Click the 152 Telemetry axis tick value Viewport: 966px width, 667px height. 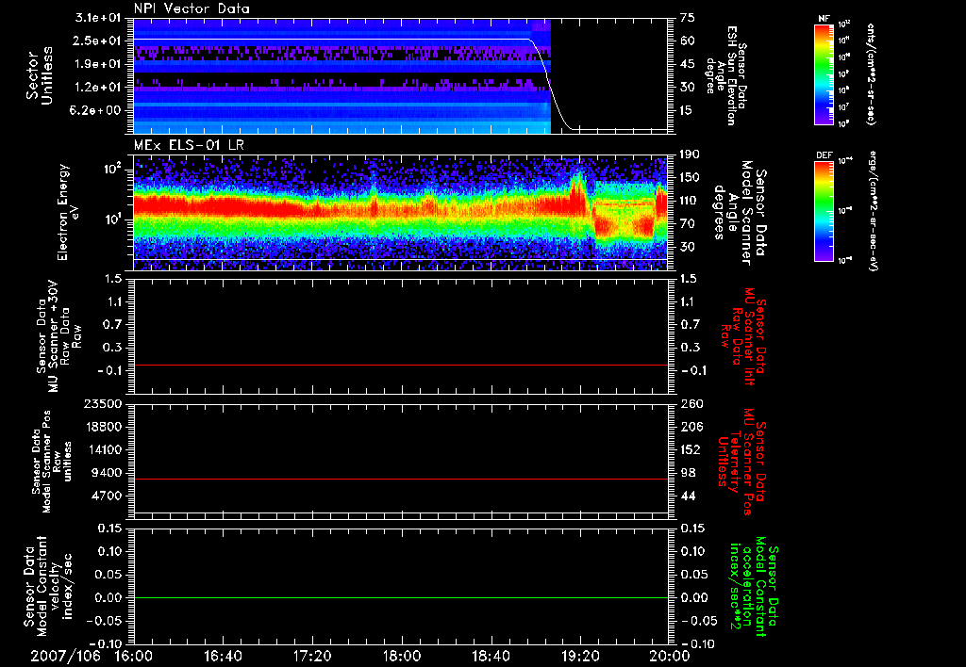(691, 449)
